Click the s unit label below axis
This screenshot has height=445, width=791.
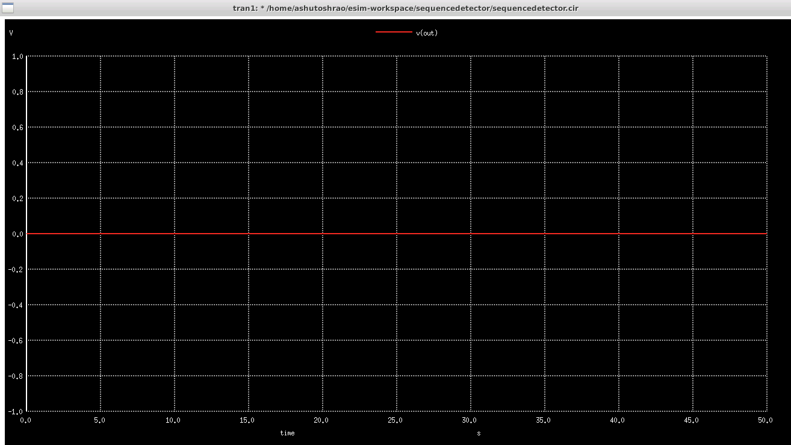[x=479, y=434]
